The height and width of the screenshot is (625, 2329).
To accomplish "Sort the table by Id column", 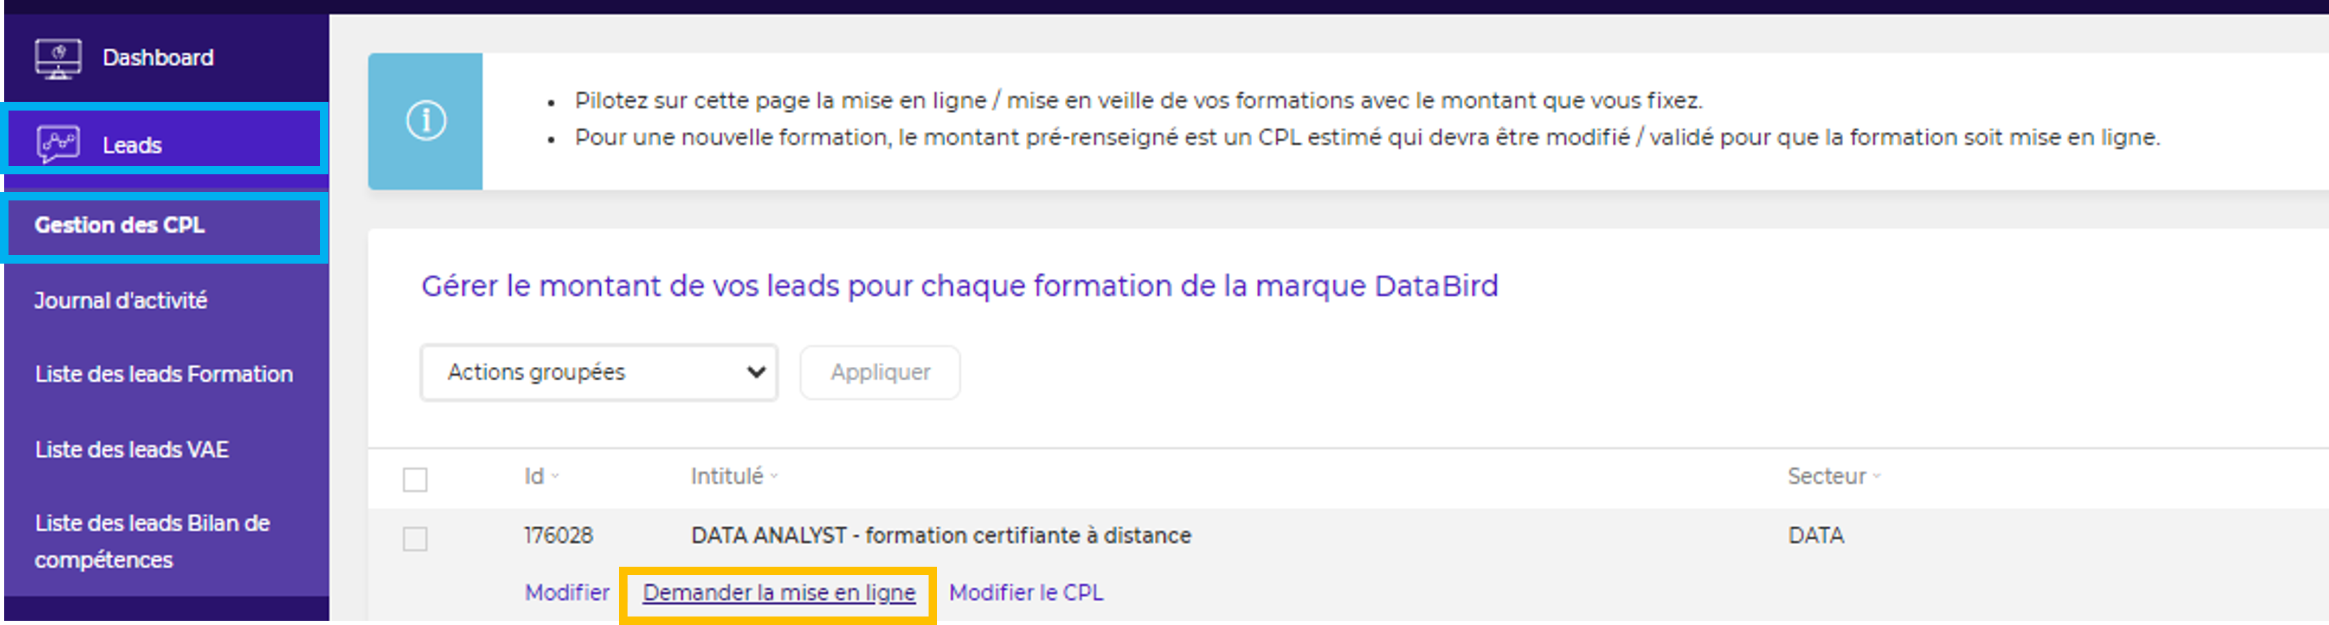I will coord(537,477).
